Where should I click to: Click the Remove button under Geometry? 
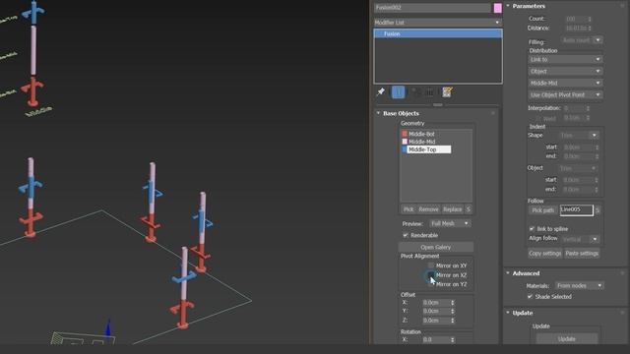pos(428,209)
